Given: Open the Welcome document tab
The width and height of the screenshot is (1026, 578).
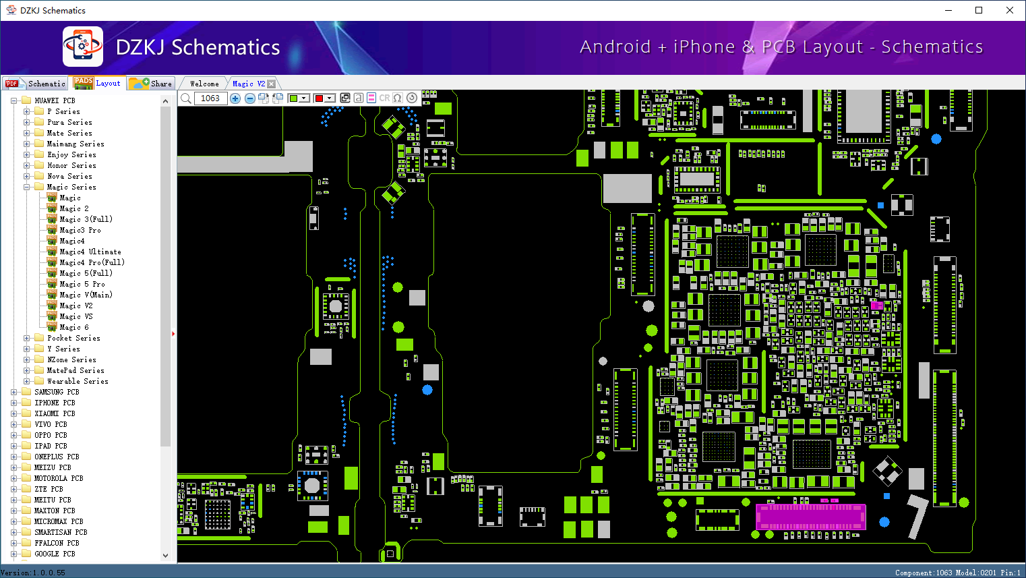Looking at the screenshot, I should 204,84.
